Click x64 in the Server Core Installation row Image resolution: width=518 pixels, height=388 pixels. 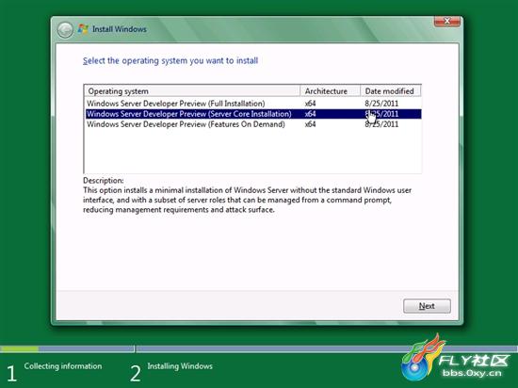310,114
